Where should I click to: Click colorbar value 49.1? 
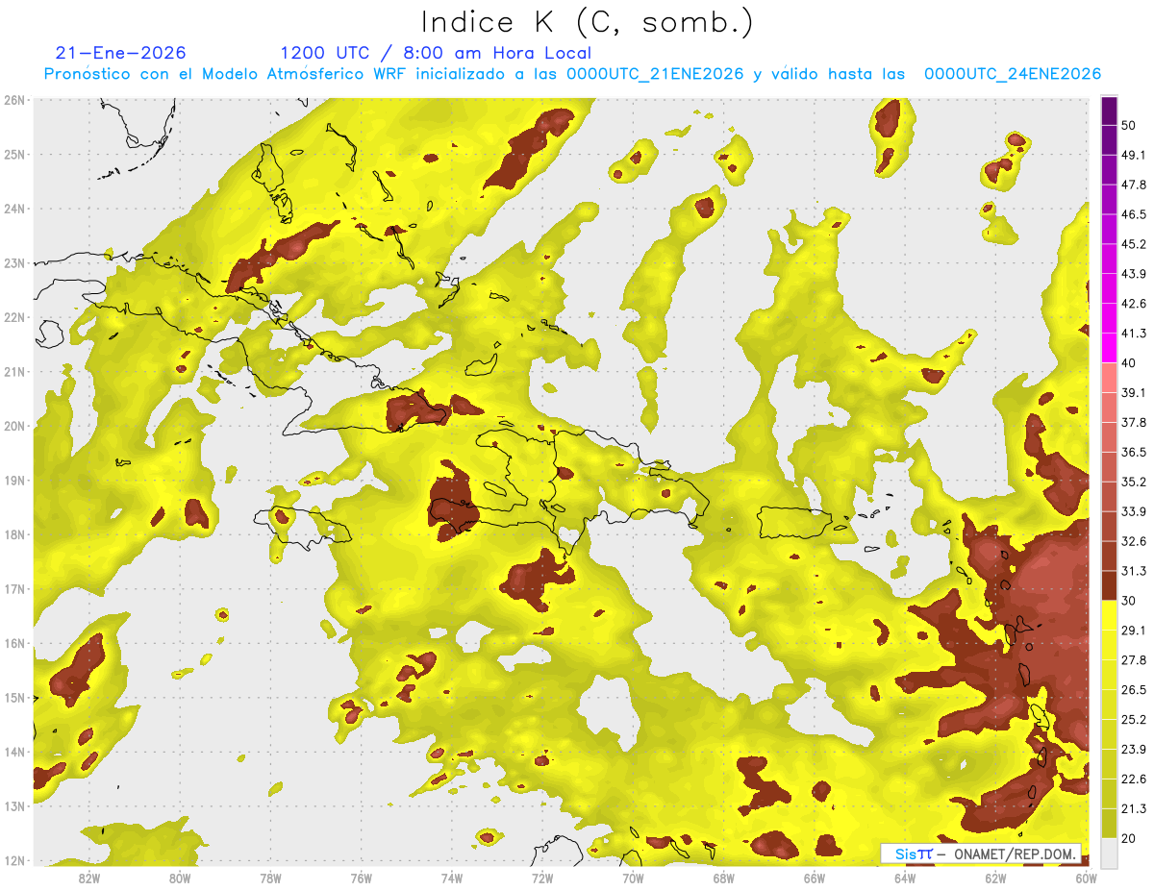click(1133, 155)
